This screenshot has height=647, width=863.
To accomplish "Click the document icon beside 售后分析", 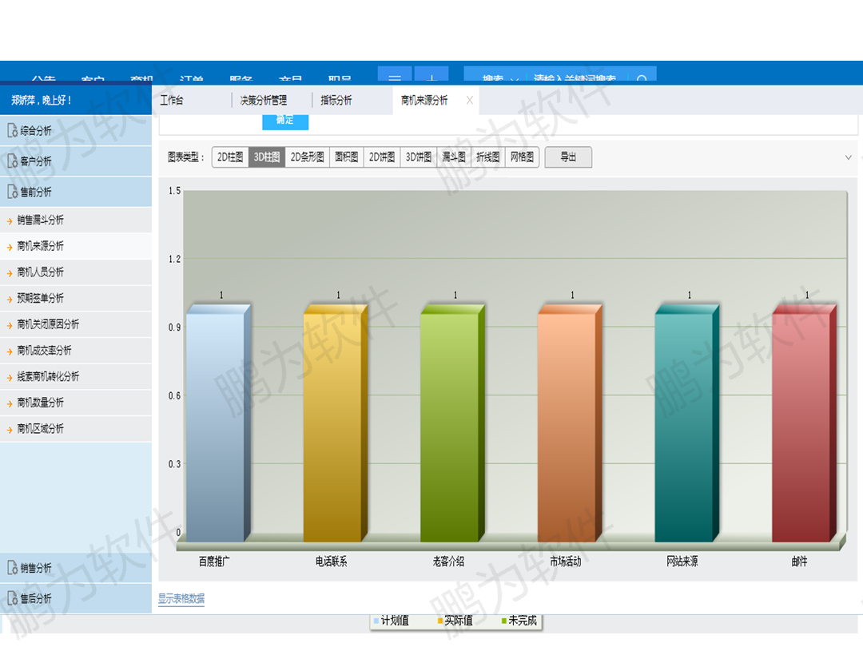I will (x=12, y=598).
